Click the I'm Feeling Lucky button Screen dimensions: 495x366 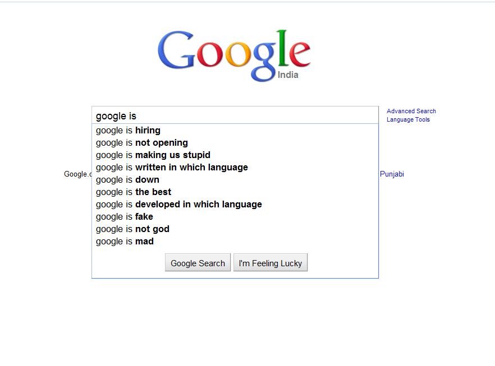271,262
